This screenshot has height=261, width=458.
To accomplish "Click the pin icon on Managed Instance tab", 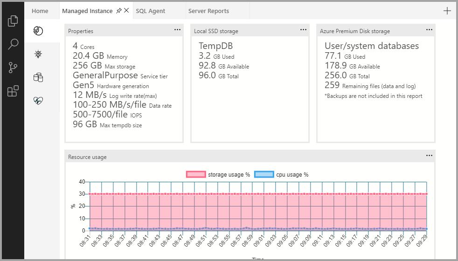I will [118, 11].
